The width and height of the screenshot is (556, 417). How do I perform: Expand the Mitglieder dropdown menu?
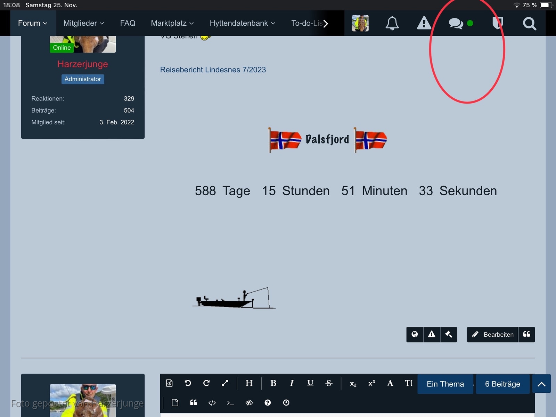[83, 23]
